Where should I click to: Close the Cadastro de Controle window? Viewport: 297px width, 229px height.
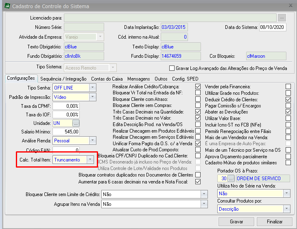[290, 6]
